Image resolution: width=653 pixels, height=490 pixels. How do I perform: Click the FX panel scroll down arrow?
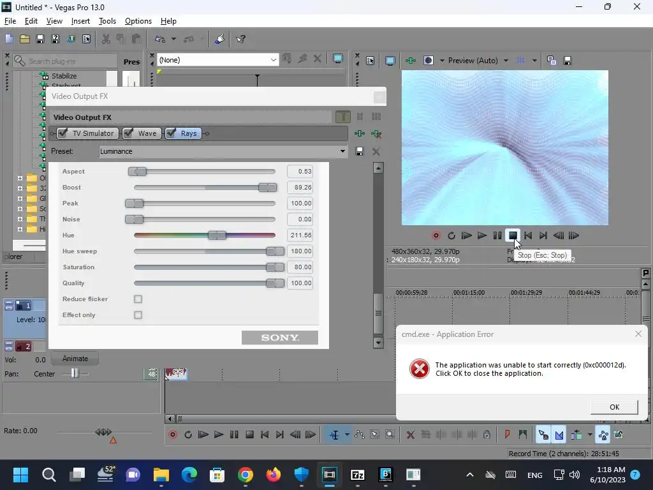coord(378,343)
